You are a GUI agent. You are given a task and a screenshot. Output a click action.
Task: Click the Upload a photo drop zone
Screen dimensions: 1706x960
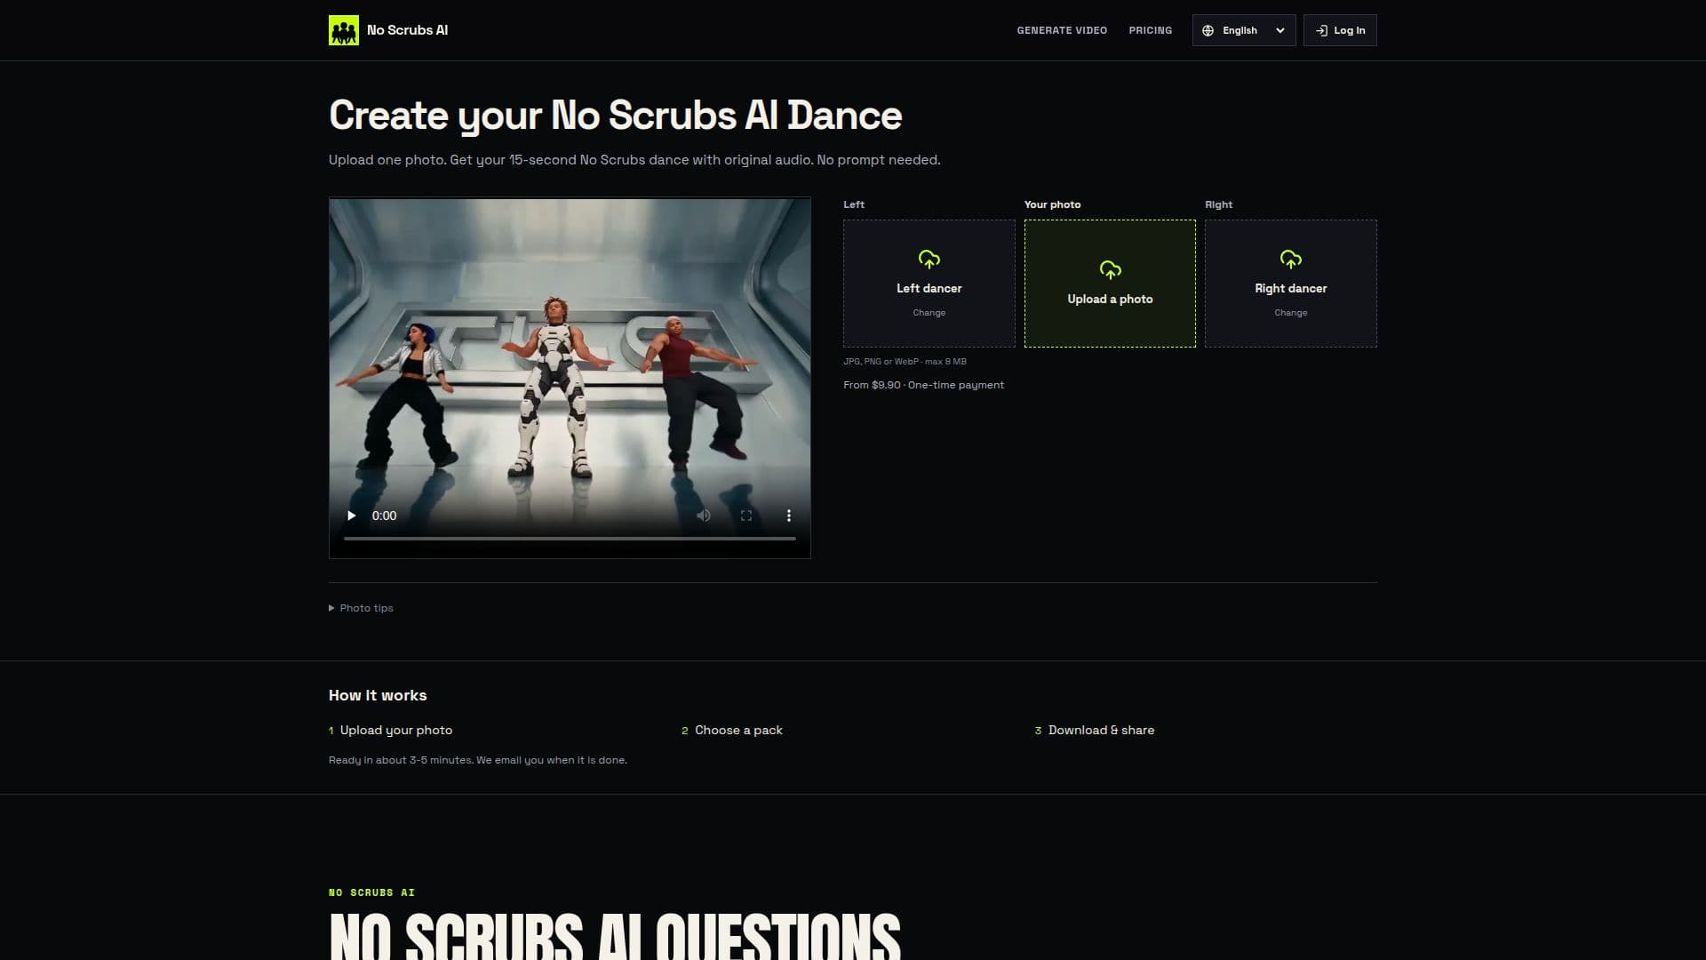point(1110,284)
